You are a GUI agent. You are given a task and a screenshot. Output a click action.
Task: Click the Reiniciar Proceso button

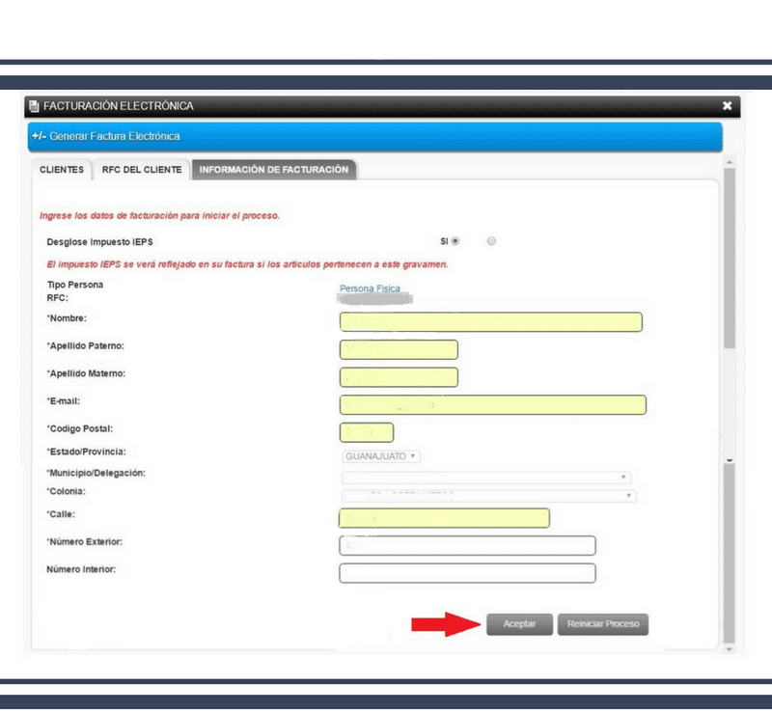click(602, 624)
